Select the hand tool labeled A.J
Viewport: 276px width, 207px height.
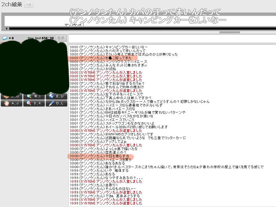pyautogui.click(x=11, y=103)
